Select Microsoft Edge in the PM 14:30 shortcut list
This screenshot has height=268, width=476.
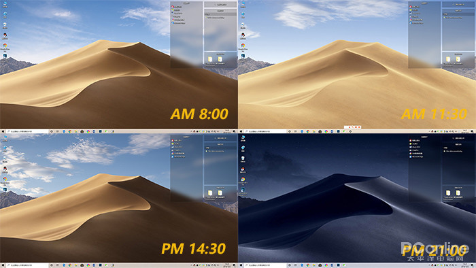coord(179,156)
